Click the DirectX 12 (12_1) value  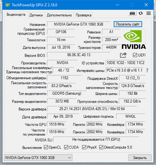tap(132, 78)
